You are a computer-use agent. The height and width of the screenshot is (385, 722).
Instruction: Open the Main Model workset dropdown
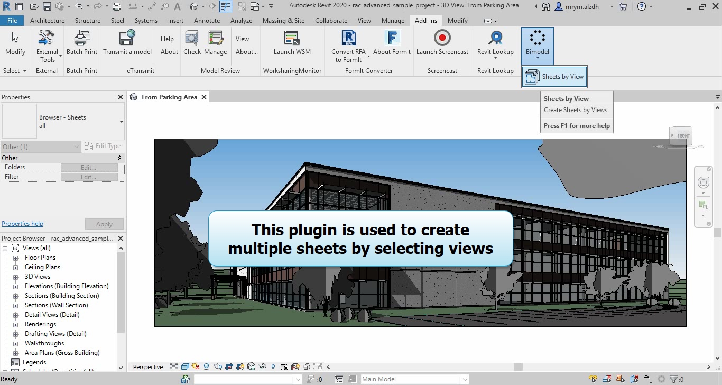pyautogui.click(x=465, y=379)
